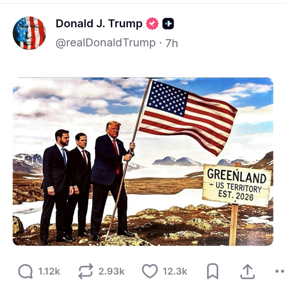Bookmark this post
The width and height of the screenshot is (286, 292).
click(213, 271)
